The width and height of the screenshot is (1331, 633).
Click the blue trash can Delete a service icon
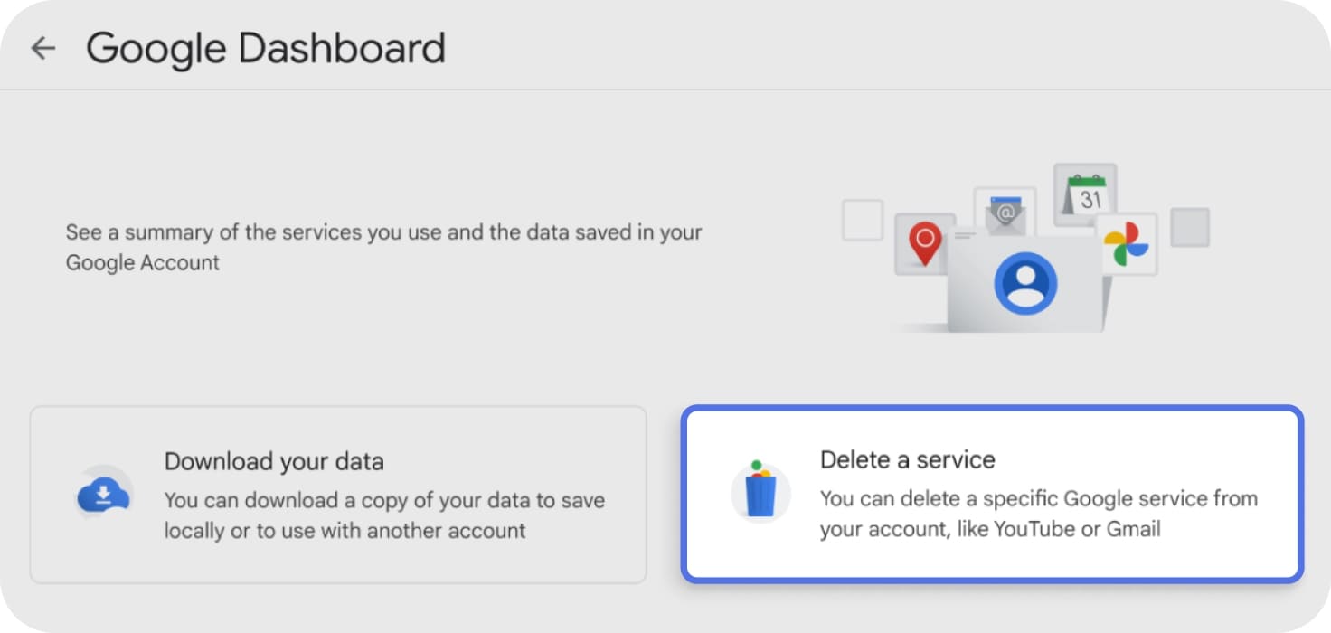[x=760, y=493]
